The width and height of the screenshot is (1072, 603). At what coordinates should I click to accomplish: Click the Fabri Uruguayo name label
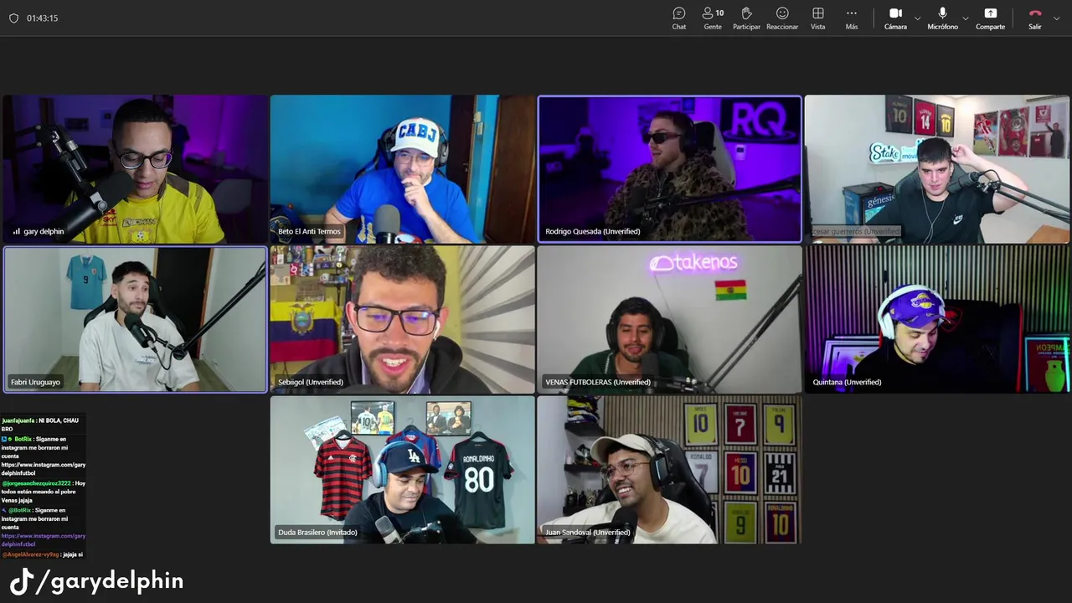coord(35,382)
